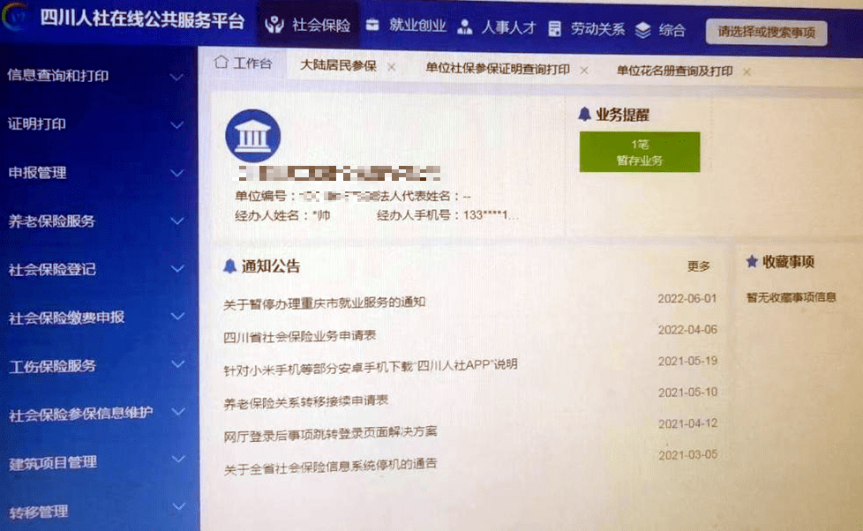Expand the 养老保险服务 sidebar menu
This screenshot has height=531, width=863.
coord(88,221)
